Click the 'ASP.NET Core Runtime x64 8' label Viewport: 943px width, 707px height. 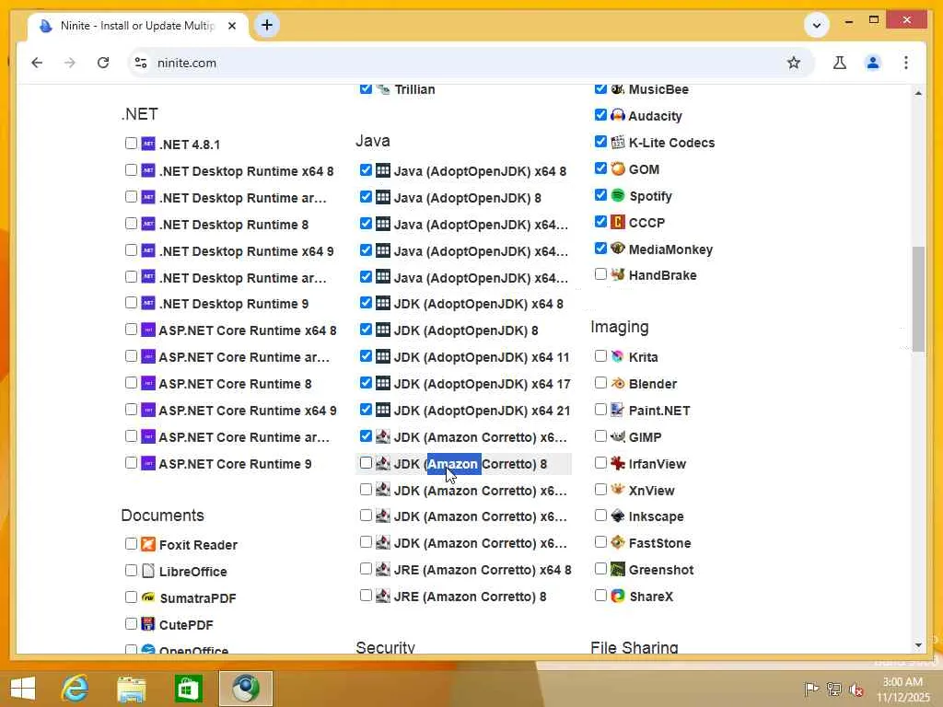click(248, 330)
